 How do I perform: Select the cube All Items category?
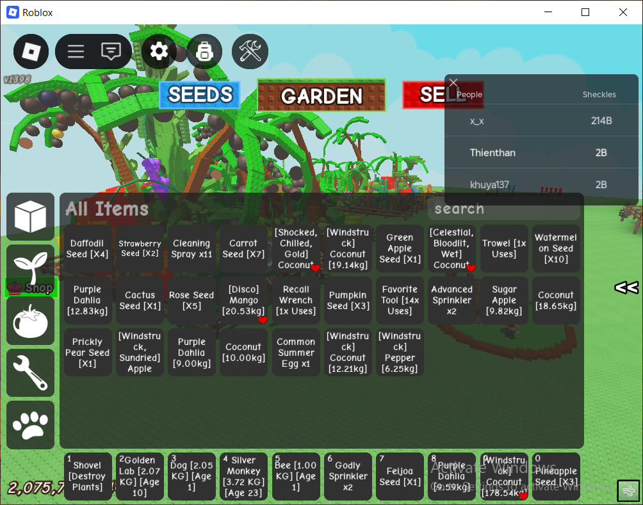pyautogui.click(x=30, y=216)
